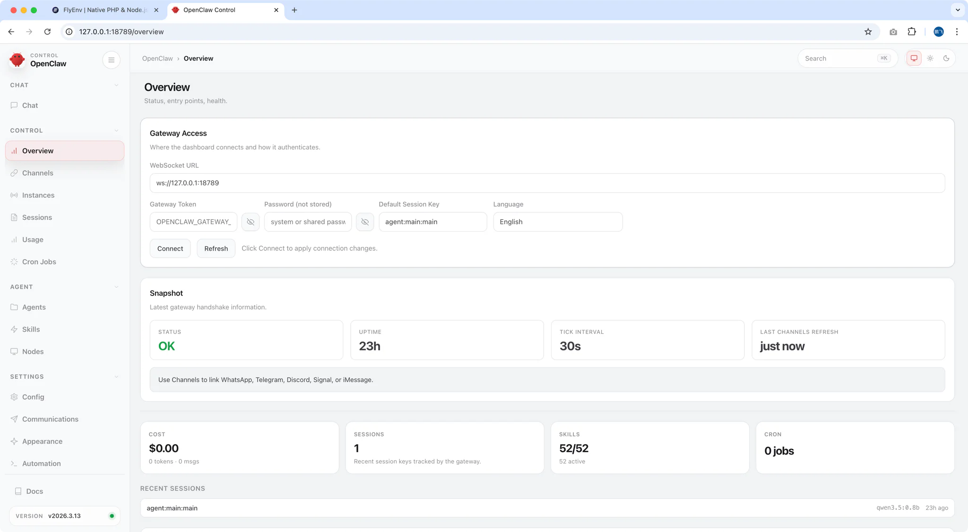Open Config gear settings
This screenshot has width=968, height=532.
[33, 397]
